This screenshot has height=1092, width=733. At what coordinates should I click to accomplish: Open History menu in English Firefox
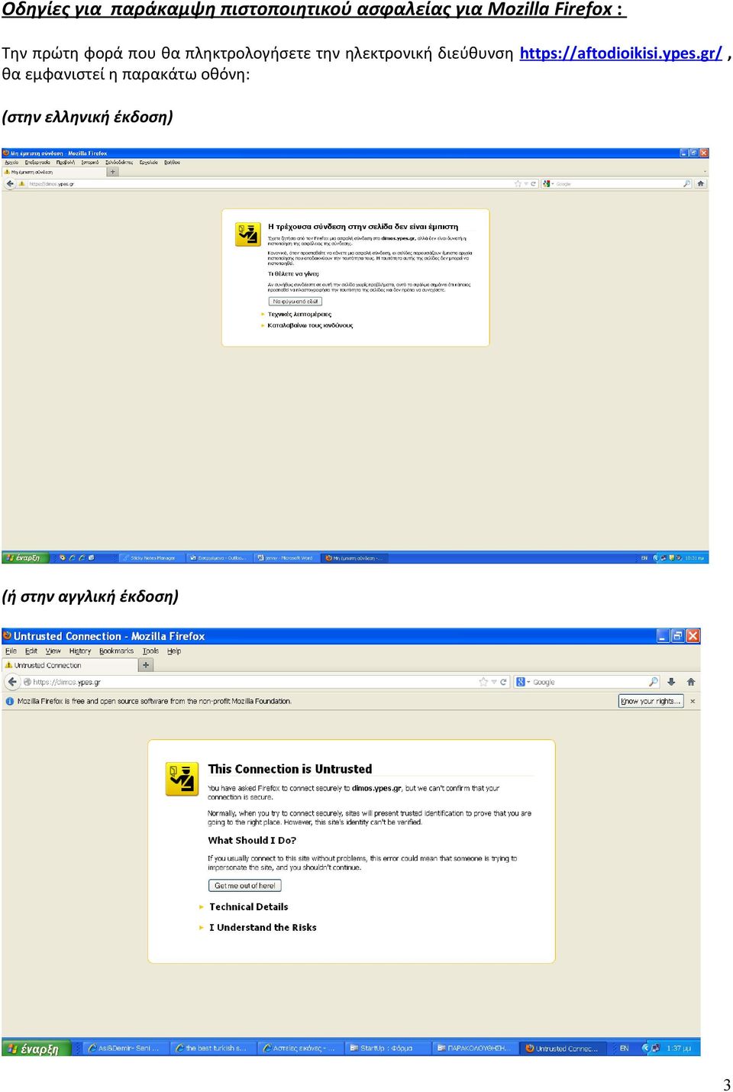click(80, 651)
